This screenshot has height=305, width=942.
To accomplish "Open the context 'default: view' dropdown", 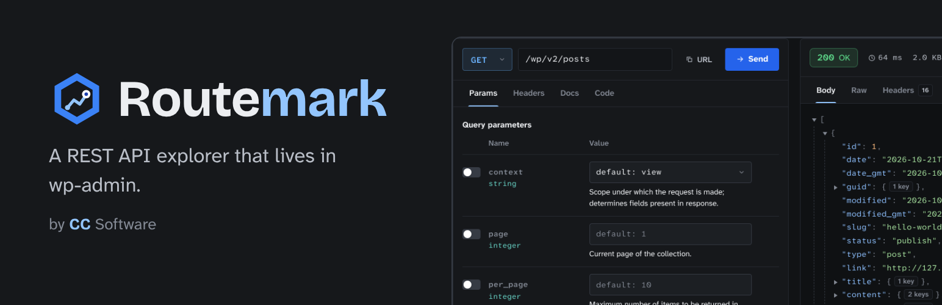I will [670, 172].
